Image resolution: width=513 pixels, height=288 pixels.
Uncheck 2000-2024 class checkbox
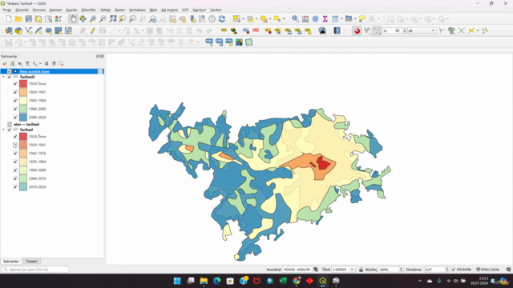click(15, 118)
